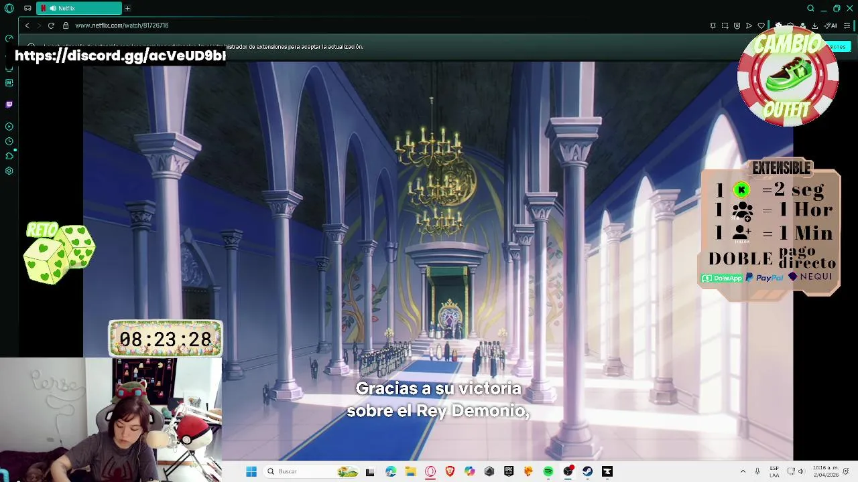Screen dimensions: 858x482
Task: Open Epic Games Launcher from the taskbar
Action: coord(509,471)
